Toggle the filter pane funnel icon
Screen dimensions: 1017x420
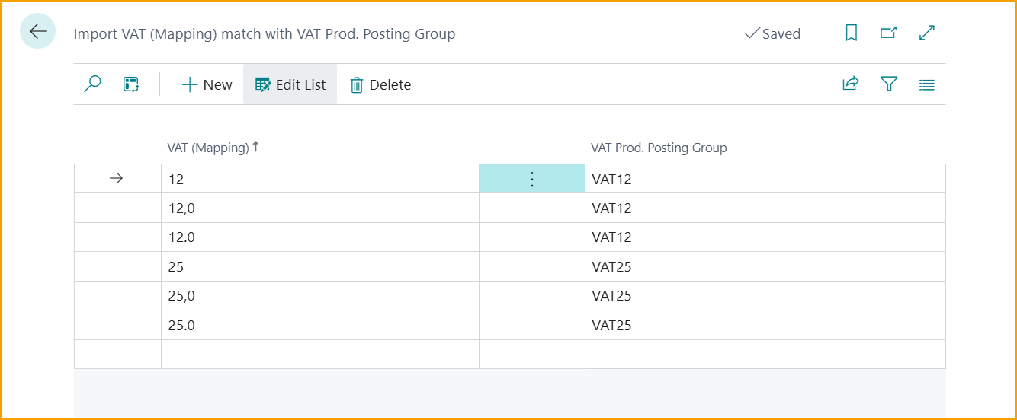click(888, 84)
